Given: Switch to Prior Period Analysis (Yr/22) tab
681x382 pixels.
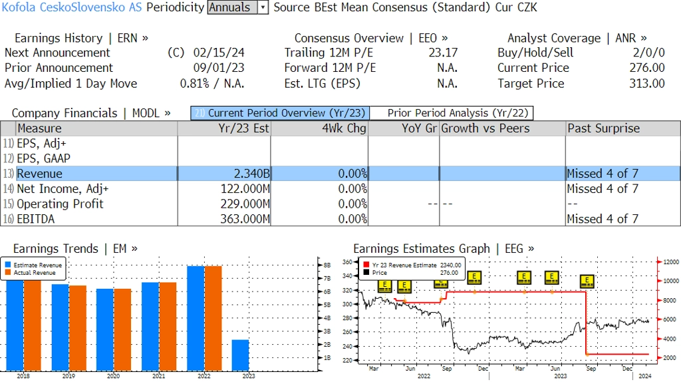Looking at the screenshot, I should coord(452,113).
